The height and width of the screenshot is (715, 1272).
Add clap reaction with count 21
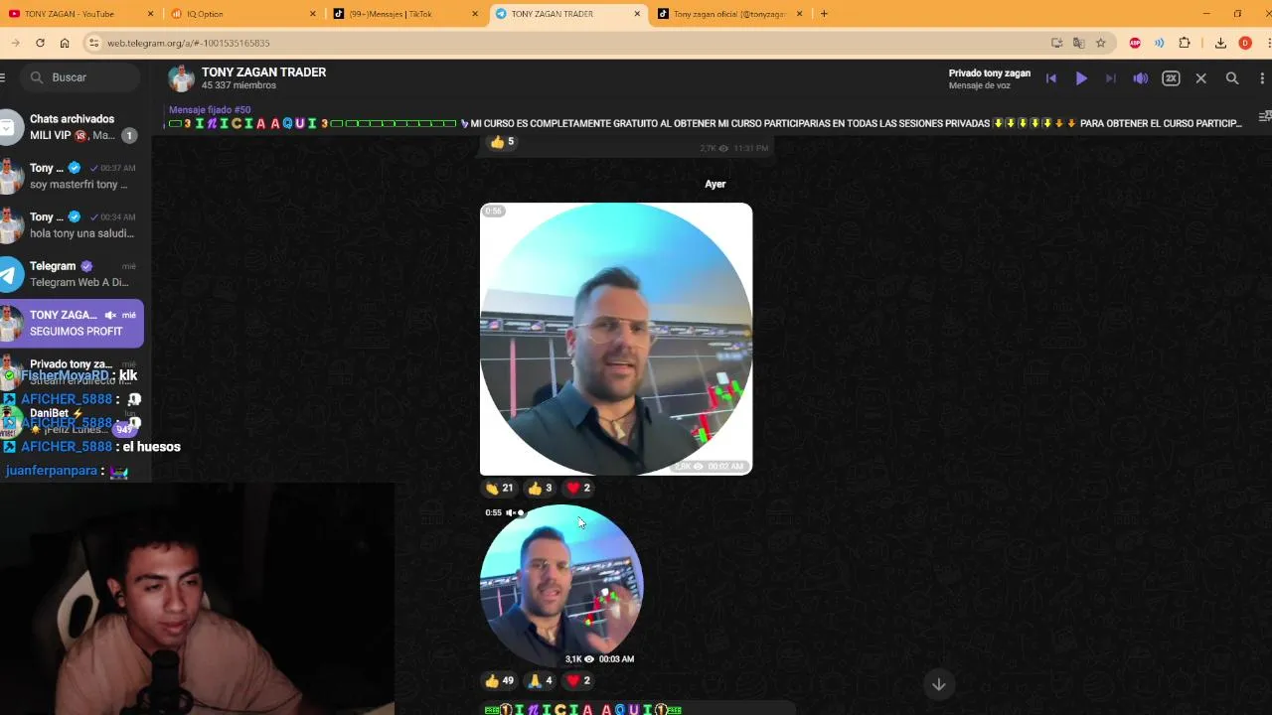coord(499,488)
